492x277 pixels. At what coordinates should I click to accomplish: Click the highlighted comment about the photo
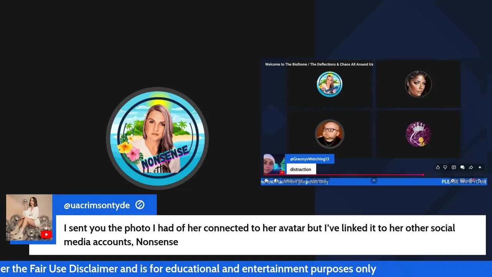coord(258,235)
